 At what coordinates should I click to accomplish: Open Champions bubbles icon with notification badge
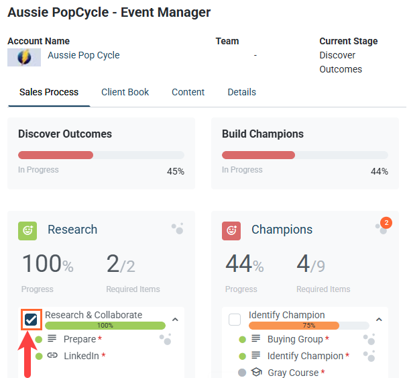tap(382, 227)
